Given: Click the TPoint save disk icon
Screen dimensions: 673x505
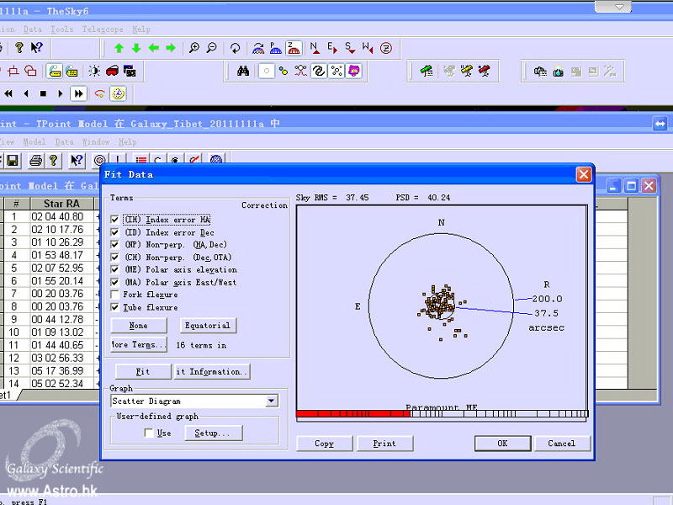Looking at the screenshot, I should [x=13, y=160].
